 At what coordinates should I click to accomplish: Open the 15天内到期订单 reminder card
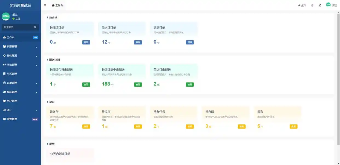[70, 154]
